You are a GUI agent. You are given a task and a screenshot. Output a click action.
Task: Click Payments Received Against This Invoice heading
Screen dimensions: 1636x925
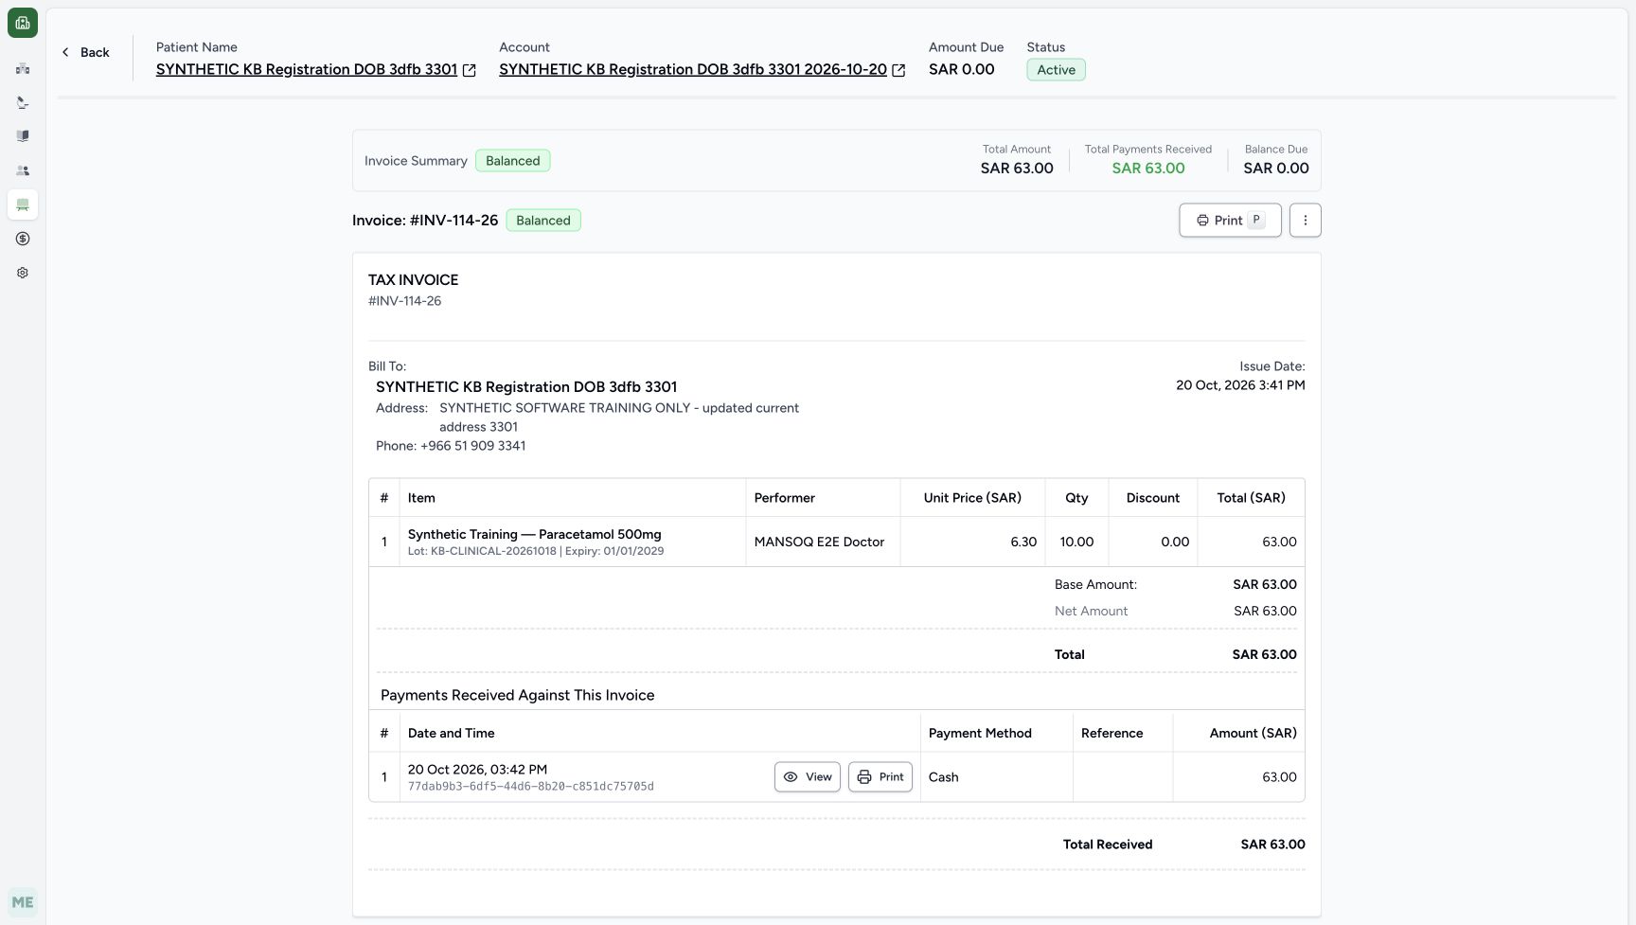click(x=517, y=696)
